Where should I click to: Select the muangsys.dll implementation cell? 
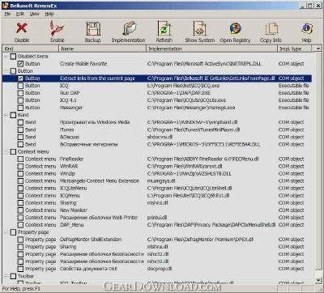[x=161, y=181]
